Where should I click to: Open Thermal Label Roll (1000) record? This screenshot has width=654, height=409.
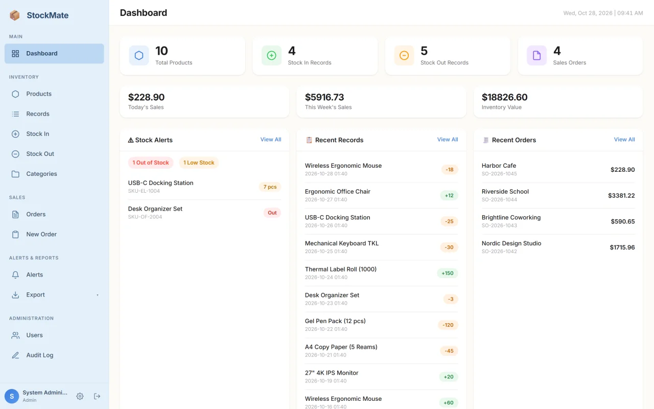point(381,273)
